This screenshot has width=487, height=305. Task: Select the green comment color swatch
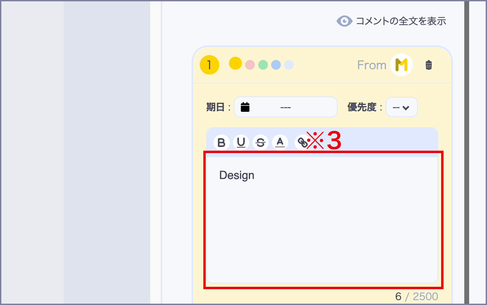coord(263,65)
